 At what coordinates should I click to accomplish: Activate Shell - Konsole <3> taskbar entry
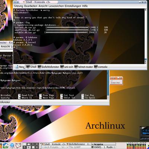point(54,144)
